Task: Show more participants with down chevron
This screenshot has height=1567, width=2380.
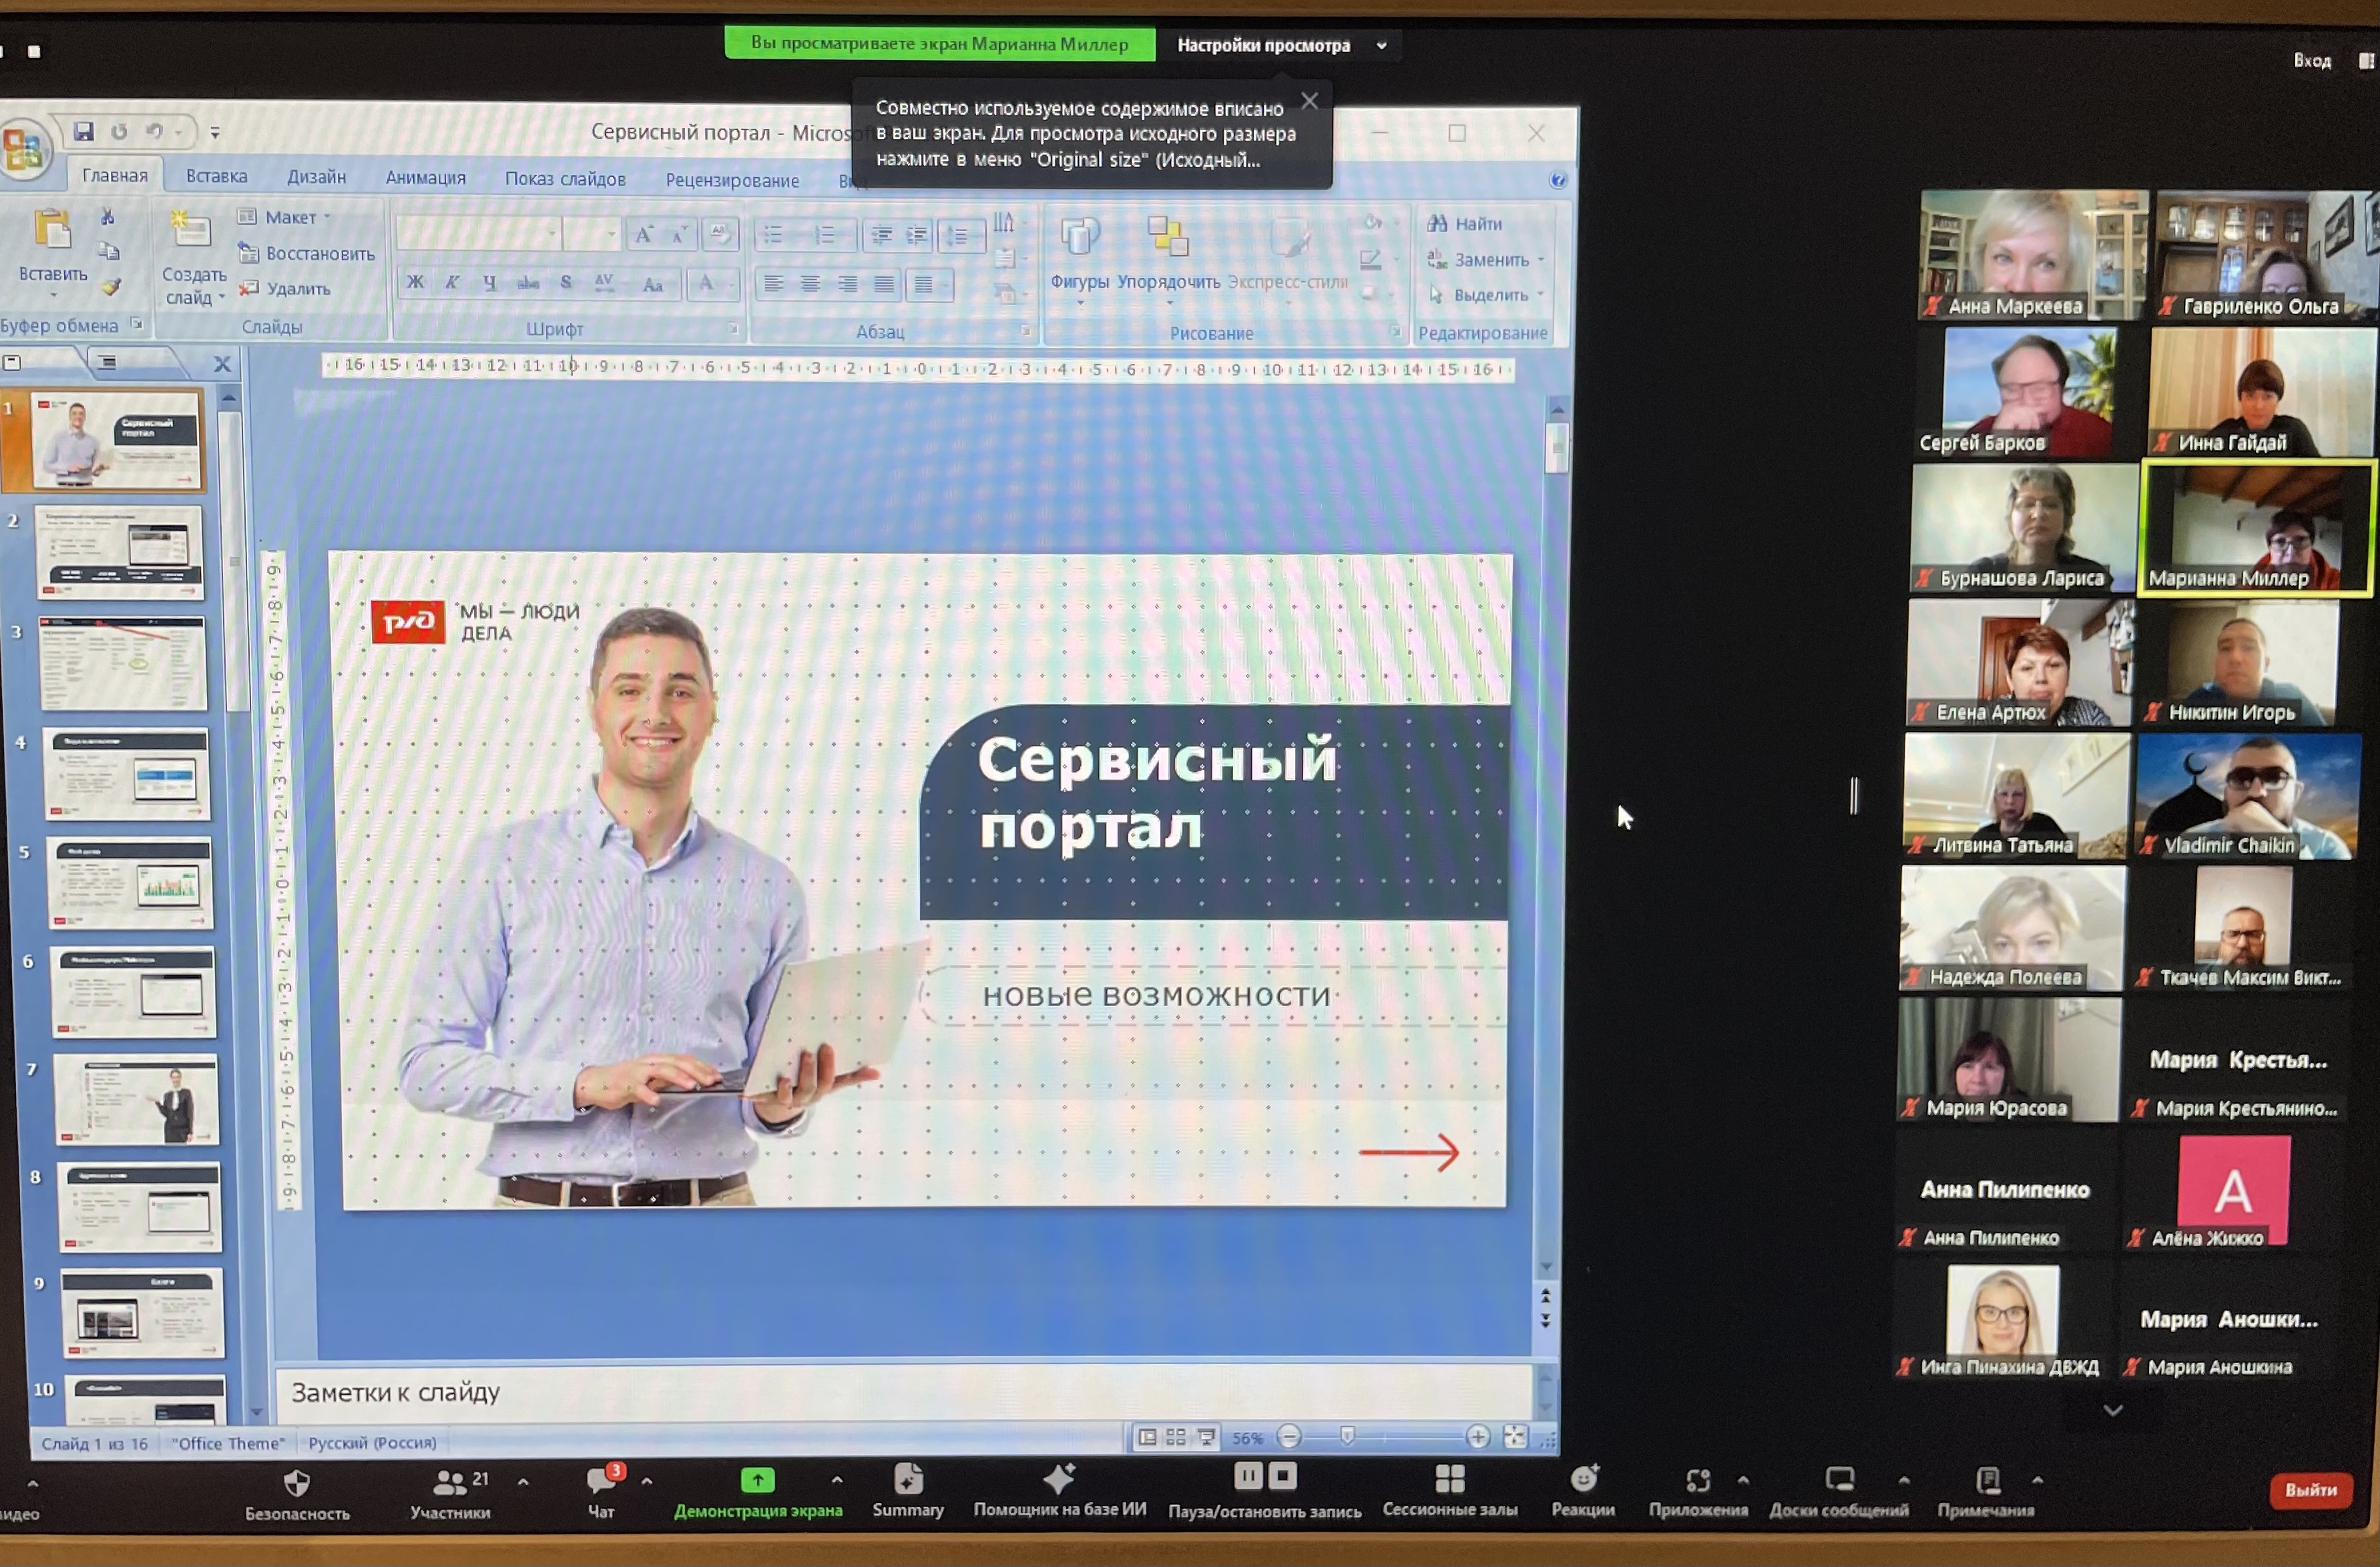Action: pos(2112,1411)
